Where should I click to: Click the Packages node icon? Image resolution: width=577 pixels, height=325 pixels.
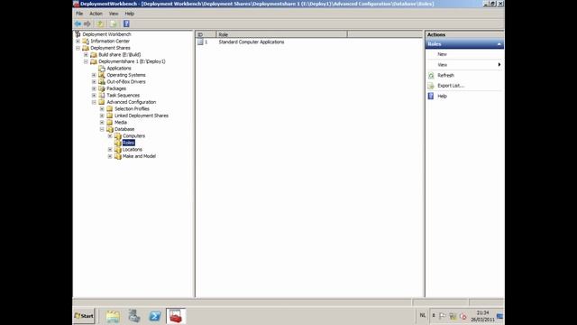102,88
